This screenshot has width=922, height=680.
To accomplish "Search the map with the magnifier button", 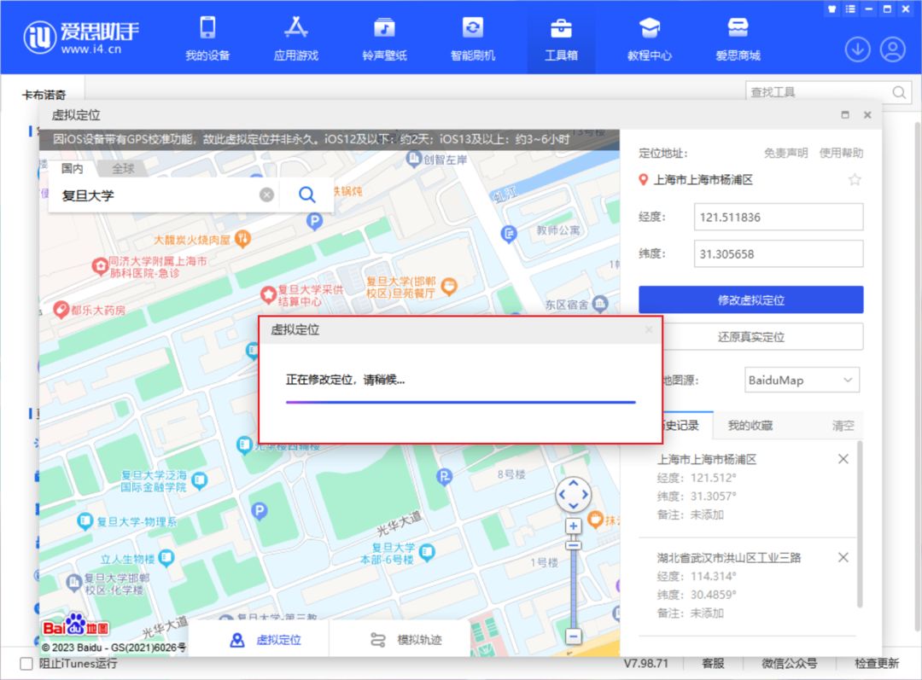I will [307, 195].
